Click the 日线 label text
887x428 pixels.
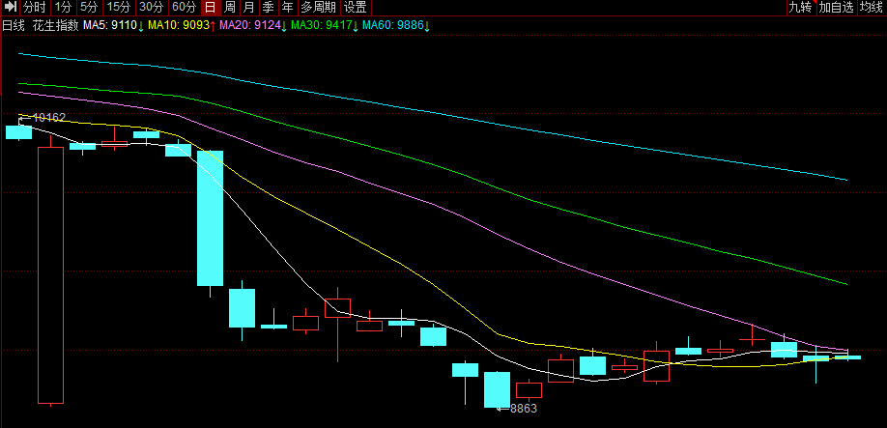click(x=14, y=25)
